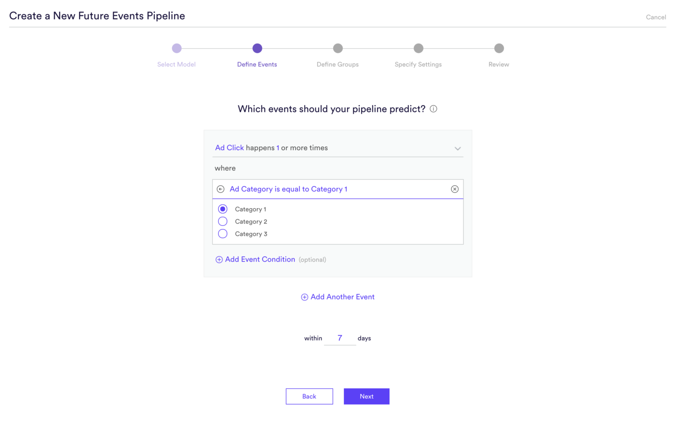The image size is (677, 442).
Task: Click the Select Model step circle
Action: click(176, 48)
